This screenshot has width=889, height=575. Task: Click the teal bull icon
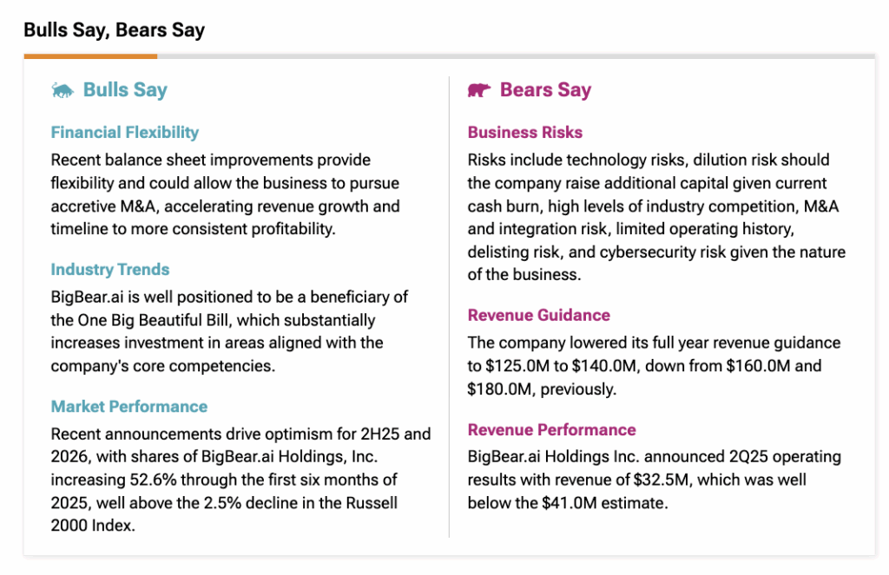point(63,90)
